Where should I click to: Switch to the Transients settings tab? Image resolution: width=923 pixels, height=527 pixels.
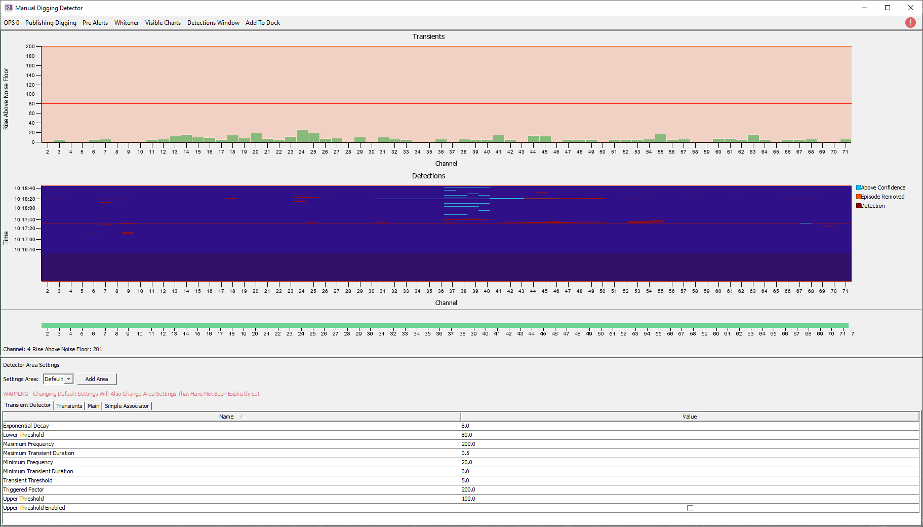[x=69, y=406]
